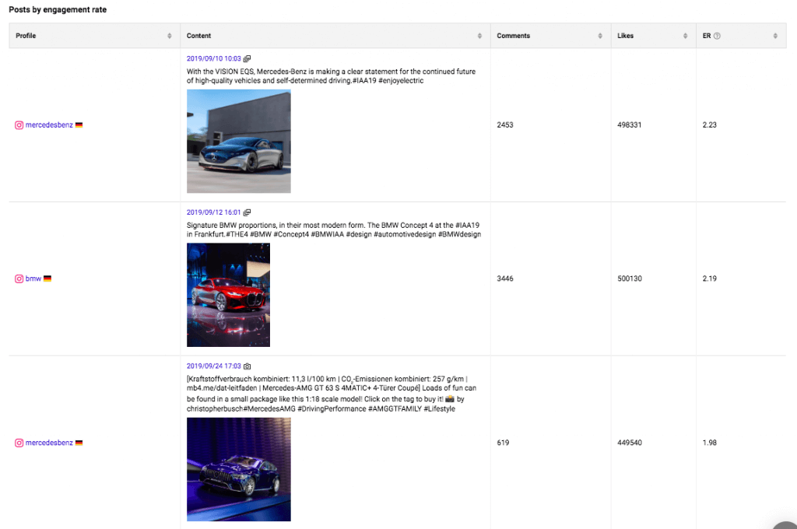Click engagement rate value 2.23
Viewport: 797px width, 529px height.
(710, 125)
